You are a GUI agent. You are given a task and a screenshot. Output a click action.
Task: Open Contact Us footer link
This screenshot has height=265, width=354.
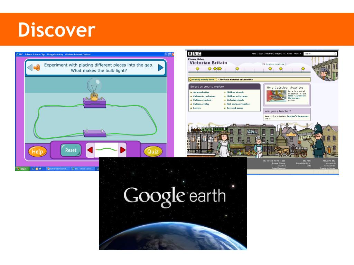click(x=331, y=163)
